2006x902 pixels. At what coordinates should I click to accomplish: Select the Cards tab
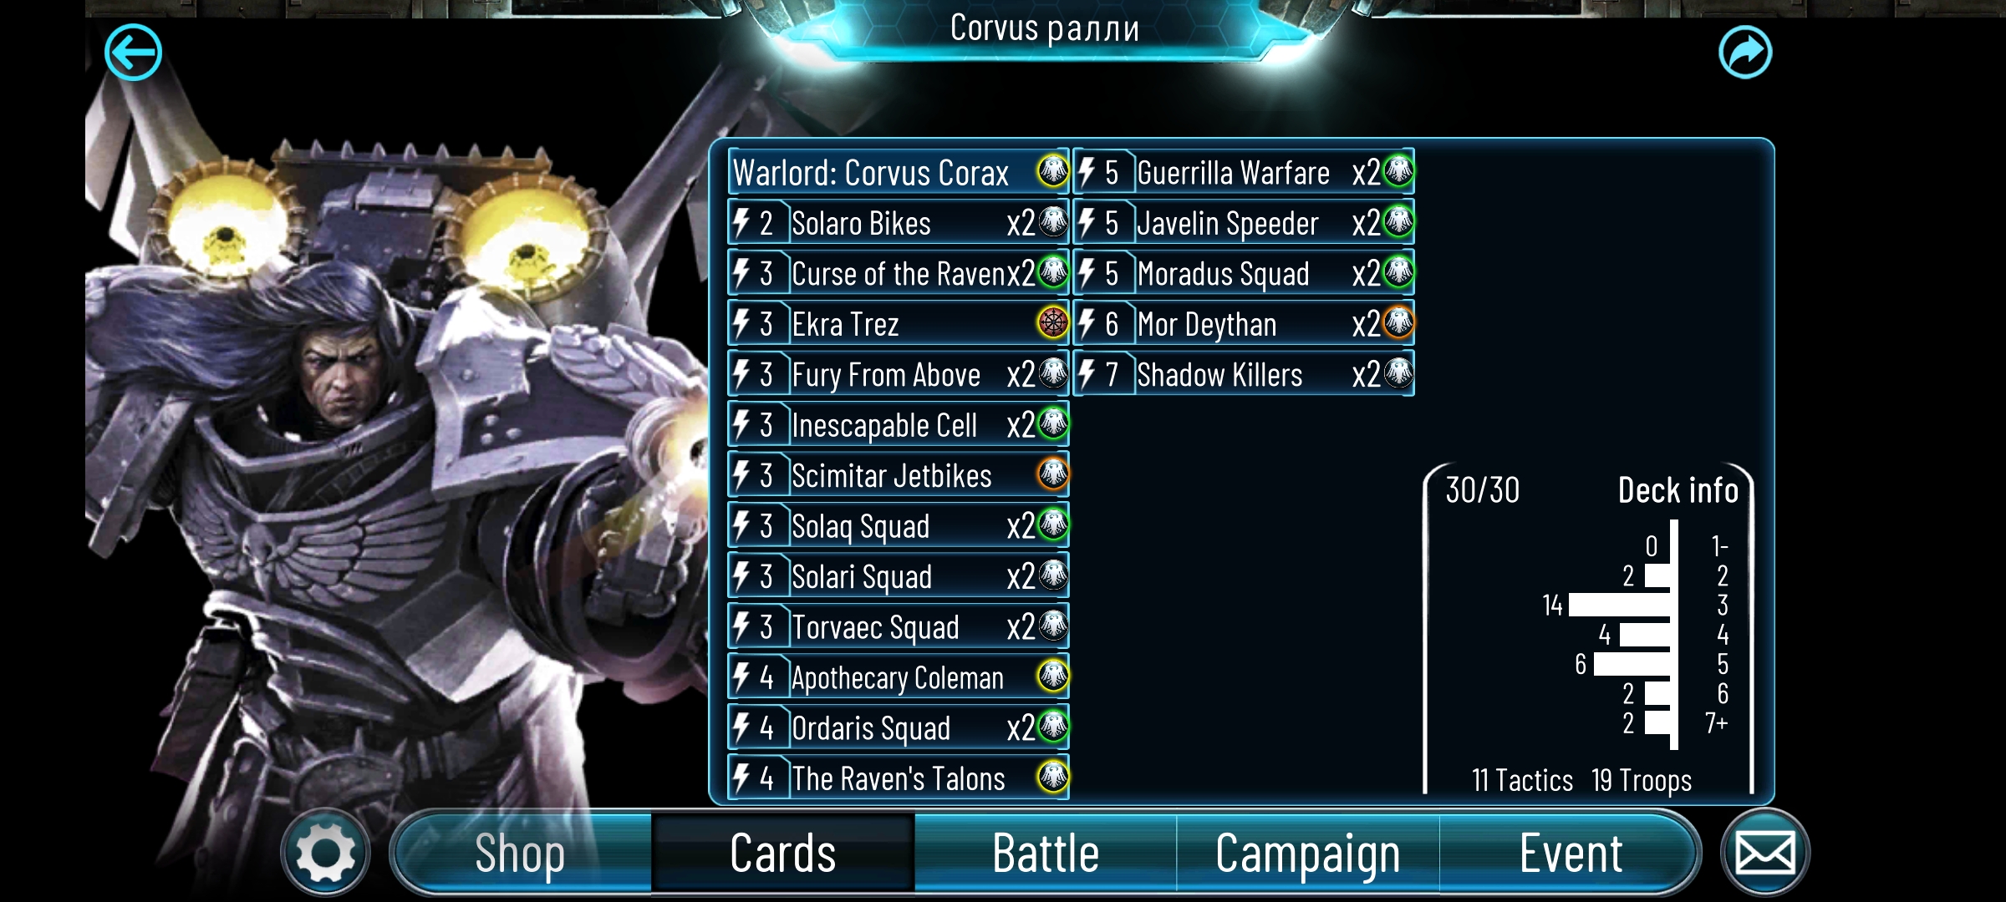click(783, 853)
